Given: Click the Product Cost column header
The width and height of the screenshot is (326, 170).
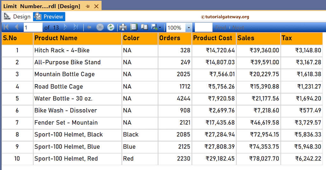Looking at the screenshot, I should click(214, 38).
